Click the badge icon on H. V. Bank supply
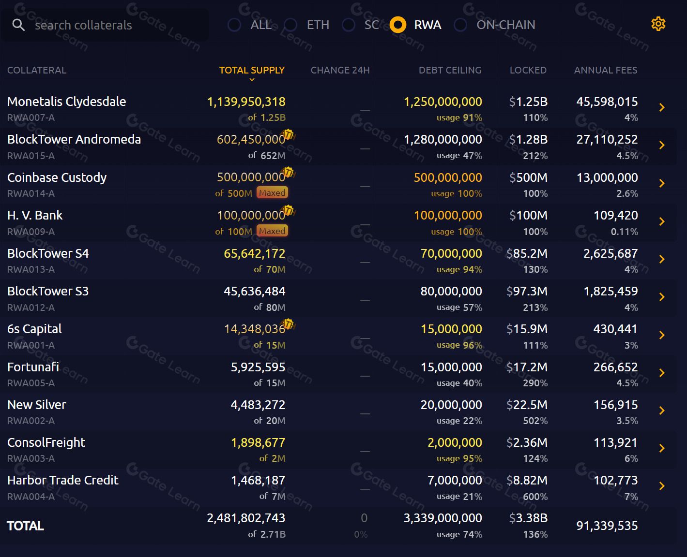This screenshot has width=687, height=557. pyautogui.click(x=288, y=210)
